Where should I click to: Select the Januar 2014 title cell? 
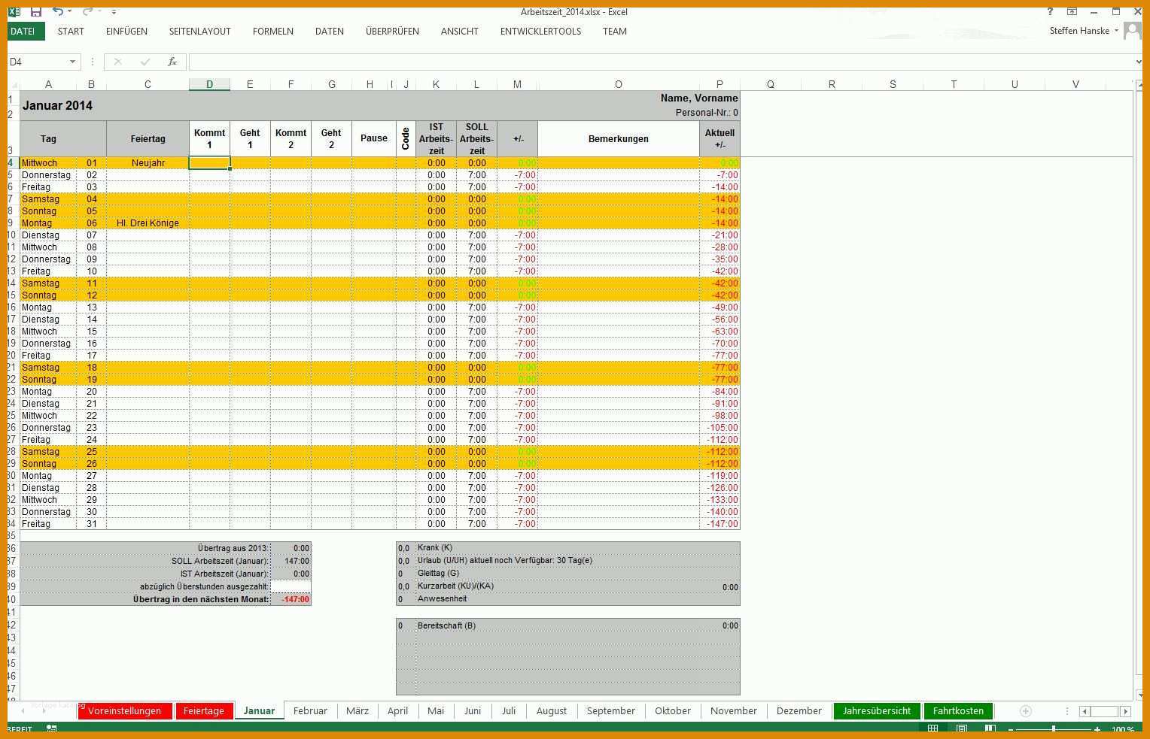(57, 106)
